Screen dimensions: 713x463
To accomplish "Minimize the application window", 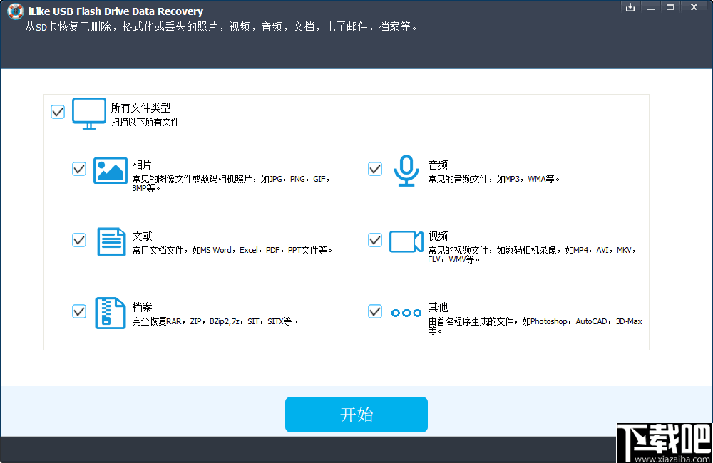I will [x=651, y=8].
